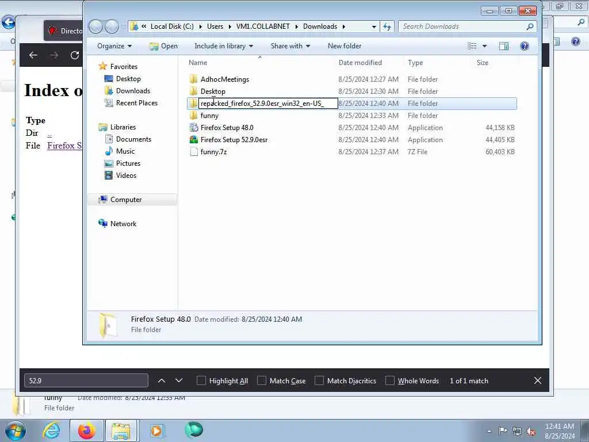The height and width of the screenshot is (442, 589).
Task: Open Recent Places in sidebar
Action: click(x=137, y=102)
